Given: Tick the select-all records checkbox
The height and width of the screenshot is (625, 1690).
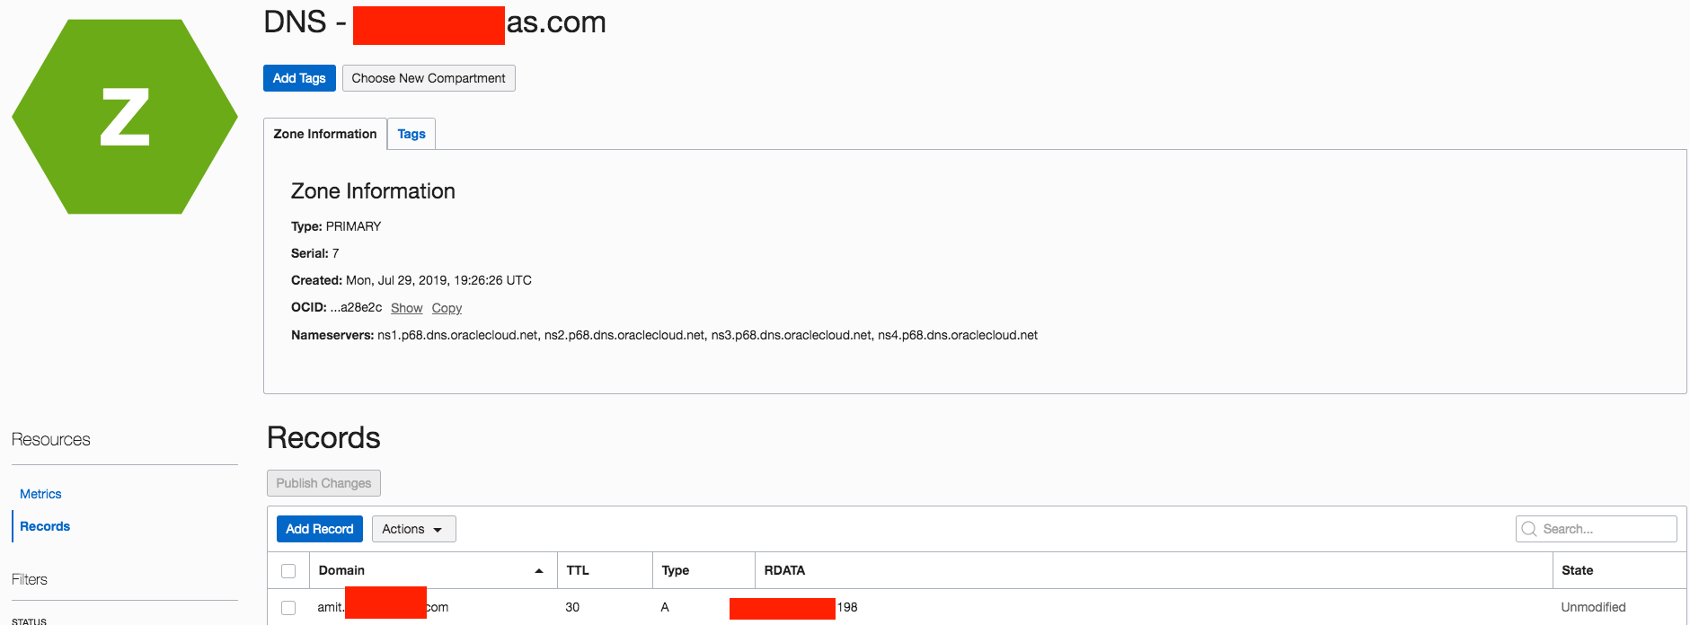Looking at the screenshot, I should point(288,571).
